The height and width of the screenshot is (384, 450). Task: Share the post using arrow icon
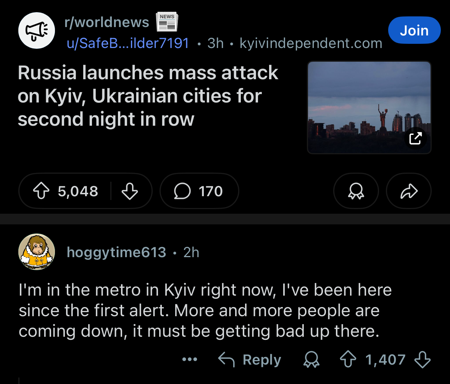(409, 191)
